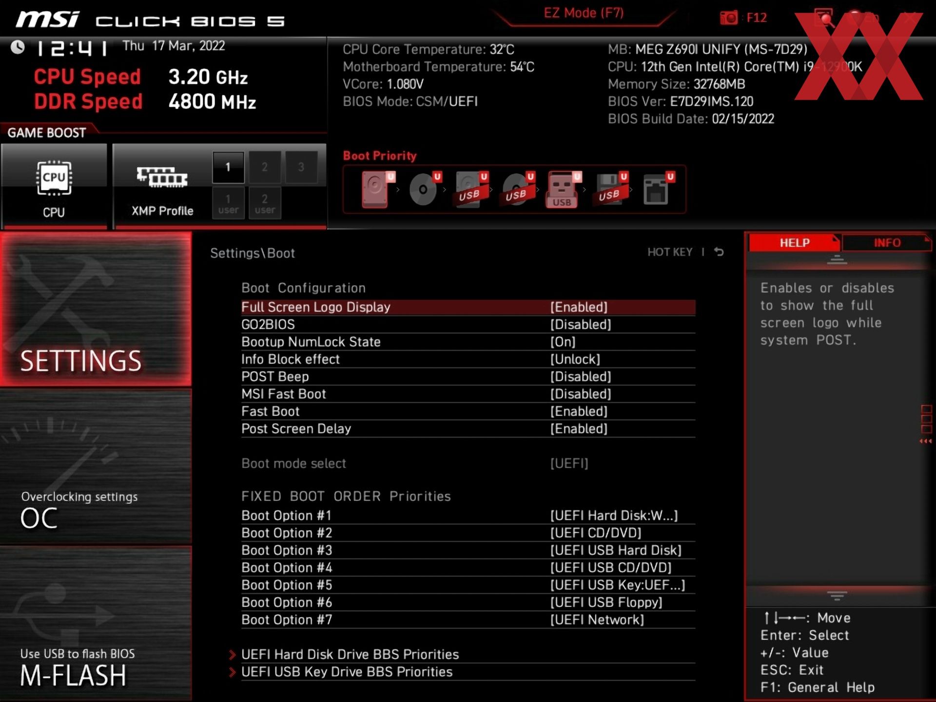Click the Settings\Boot breadcrumb path
The width and height of the screenshot is (936, 702).
click(253, 253)
